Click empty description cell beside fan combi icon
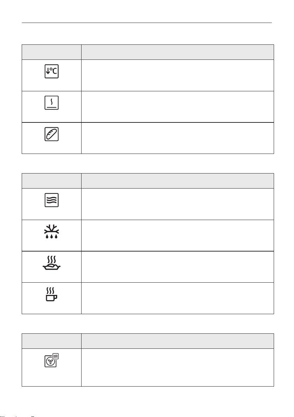Screen dimensions: 294x417 coord(177,367)
